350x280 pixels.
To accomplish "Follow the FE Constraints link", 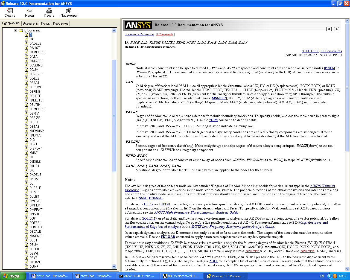I will pos(331,51).
